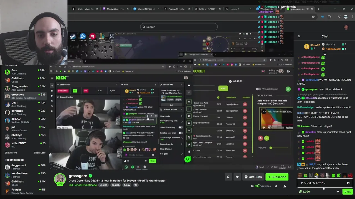Image resolution: width=355 pixels, height=199 pixels.
Task: Open a new browser tab with plus
Action: (318, 9)
